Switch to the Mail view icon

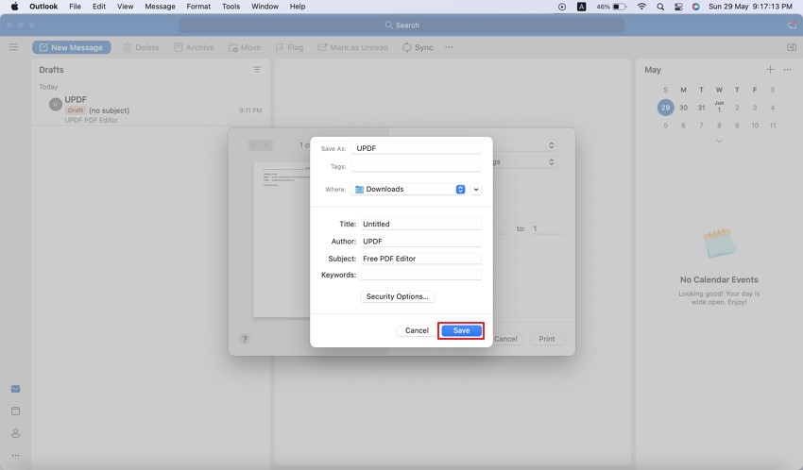pos(15,389)
